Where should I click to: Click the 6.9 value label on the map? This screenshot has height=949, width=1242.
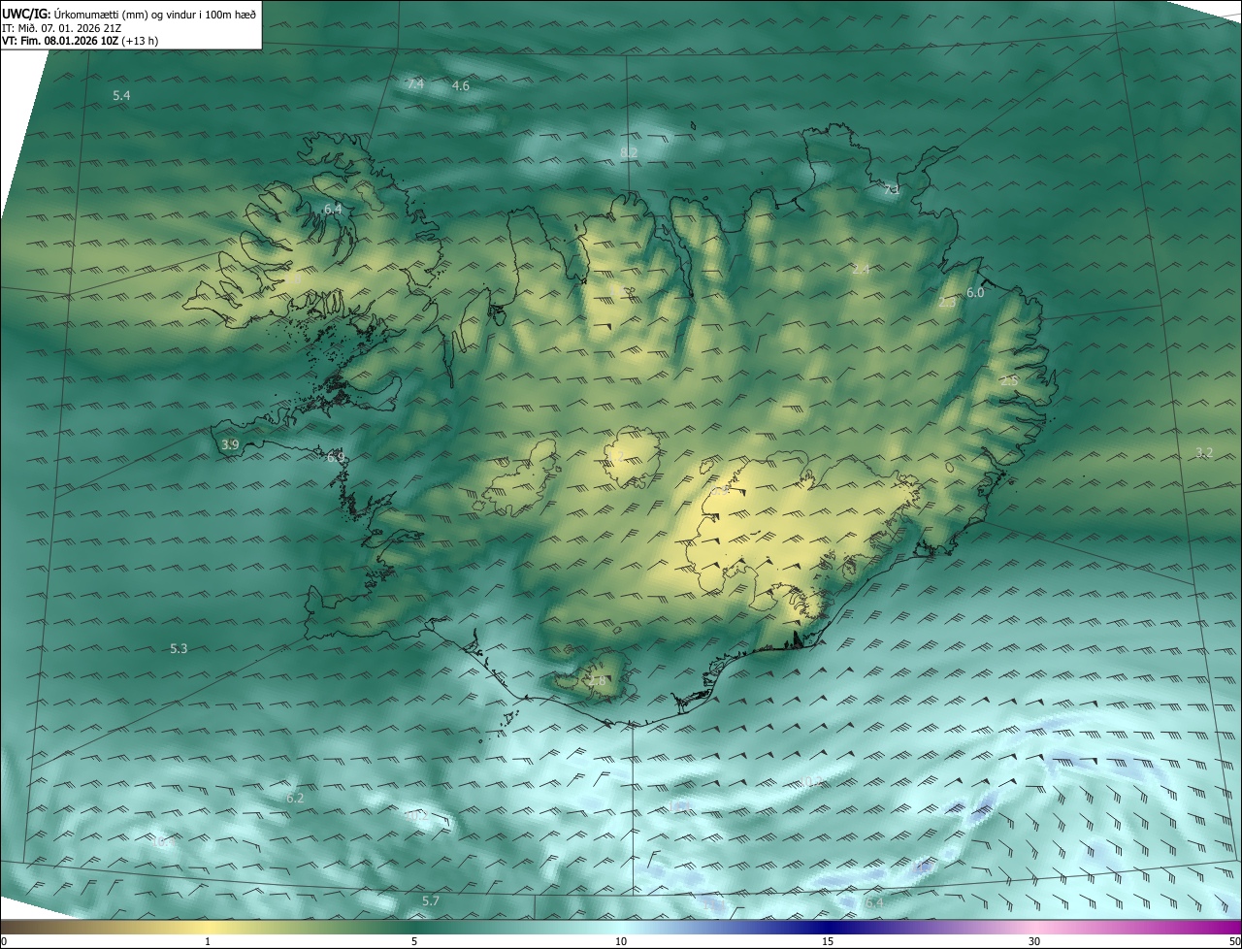point(336,456)
